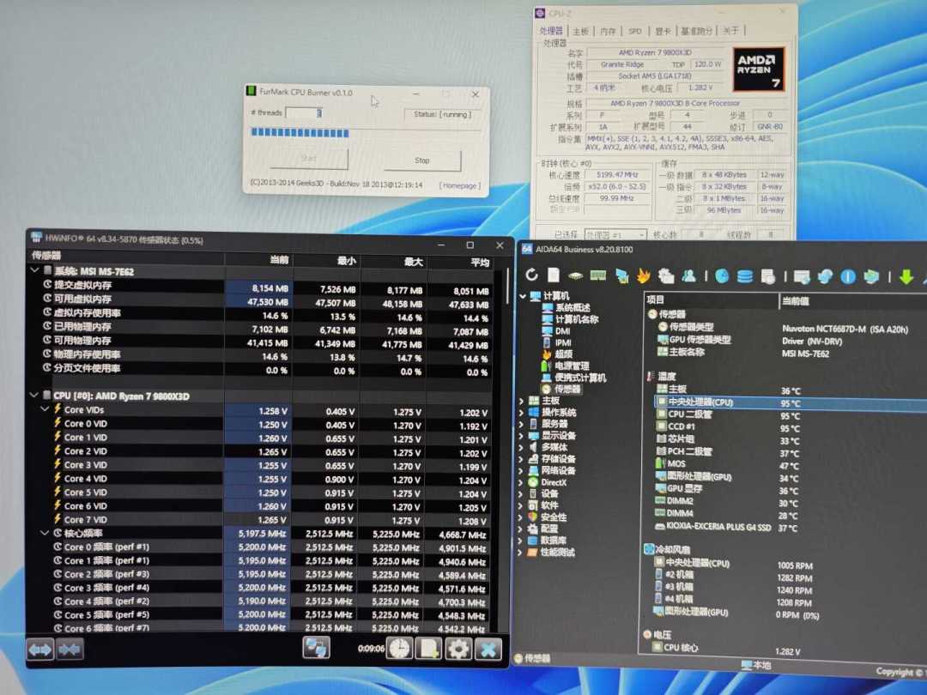Expand the 显示设备 node in AIDA64 tree
The image size is (927, 695).
(521, 436)
